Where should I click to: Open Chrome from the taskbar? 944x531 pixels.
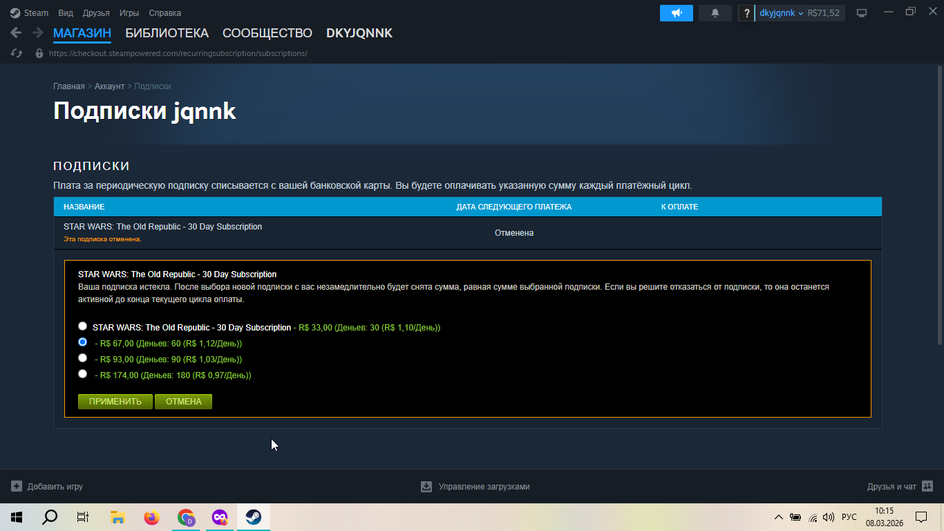[x=185, y=517]
